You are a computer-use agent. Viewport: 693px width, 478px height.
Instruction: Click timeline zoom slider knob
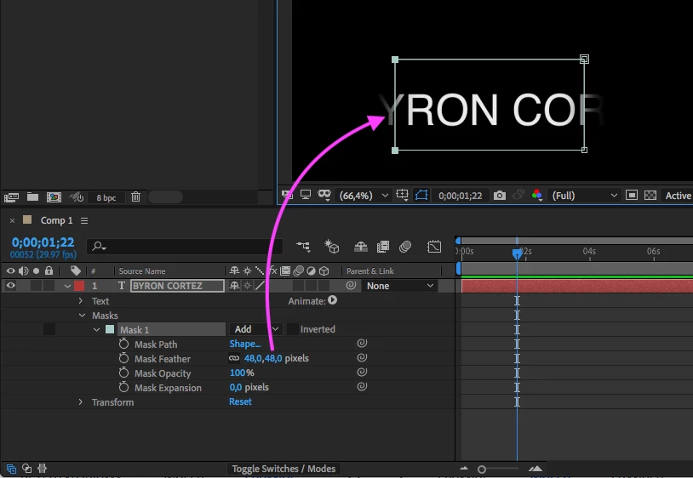(482, 469)
